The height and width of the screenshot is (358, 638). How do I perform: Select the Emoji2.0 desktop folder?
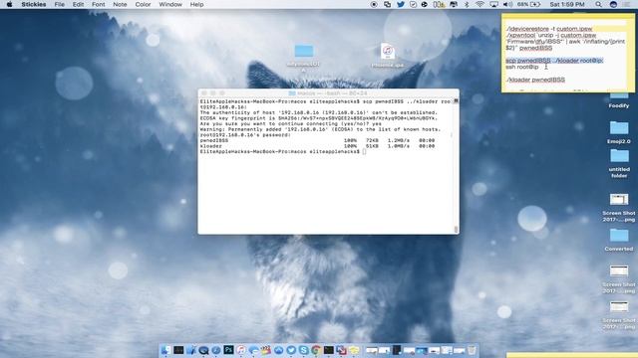[x=619, y=132]
